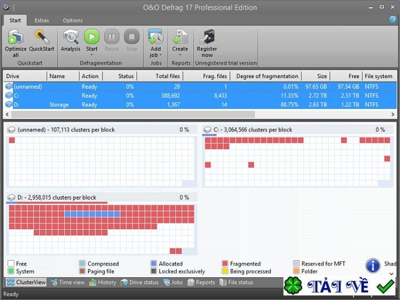Click the disk icon in the C: cluster panel header
This screenshot has width=400, height=300.
tap(207, 130)
